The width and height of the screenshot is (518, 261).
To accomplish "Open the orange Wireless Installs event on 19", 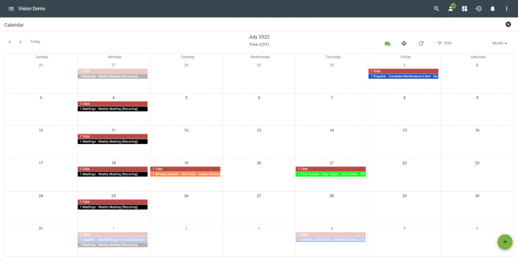I will coord(185,174).
